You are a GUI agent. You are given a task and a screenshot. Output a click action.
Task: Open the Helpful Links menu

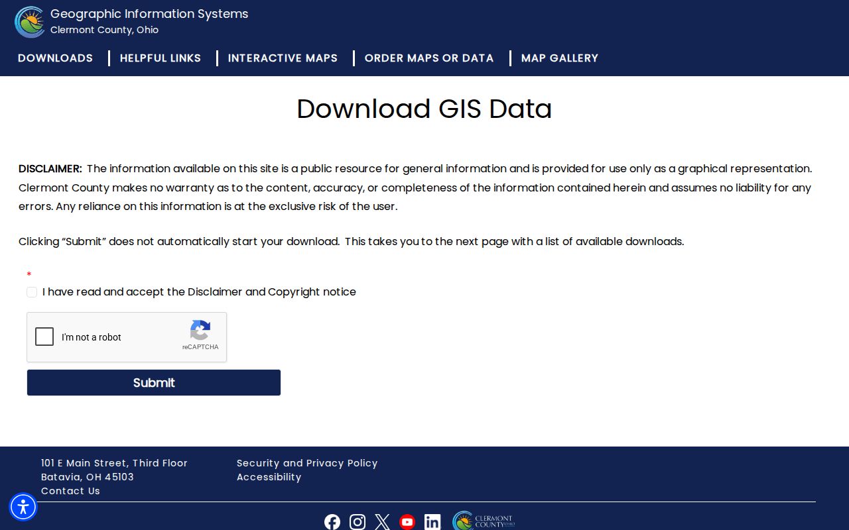(x=161, y=58)
